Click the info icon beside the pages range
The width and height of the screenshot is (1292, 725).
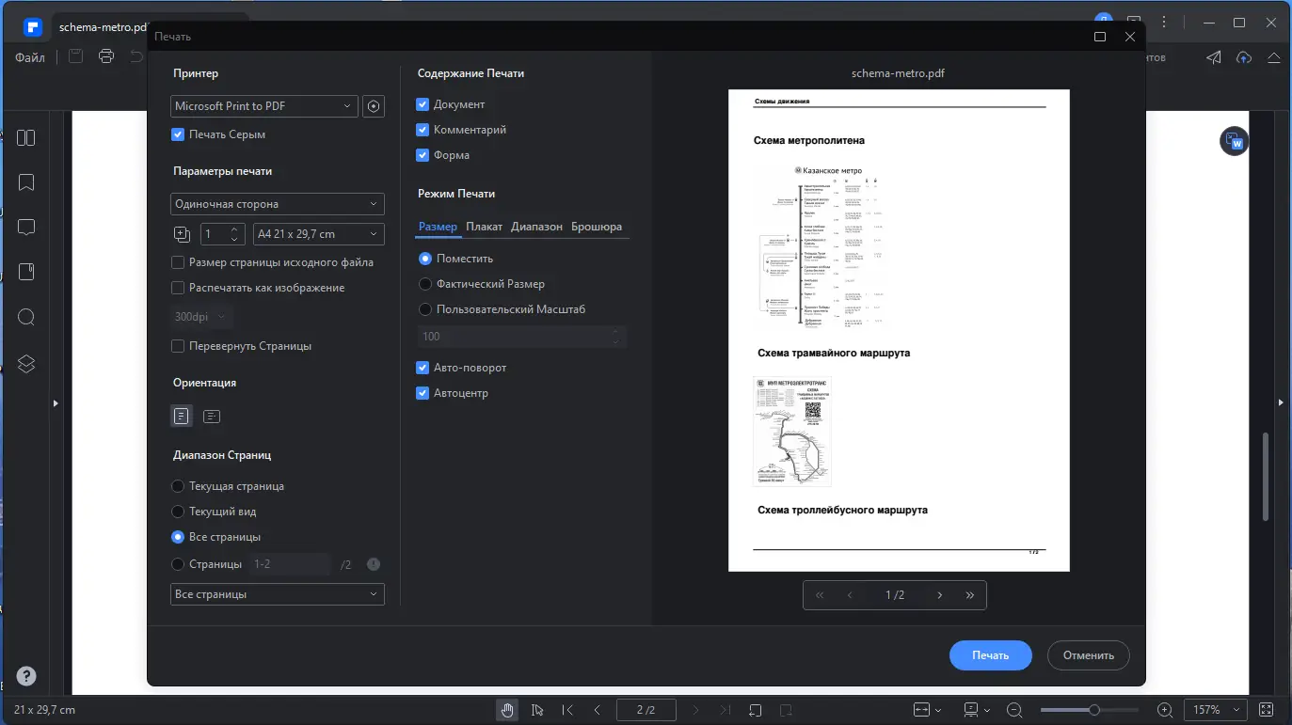pos(374,564)
